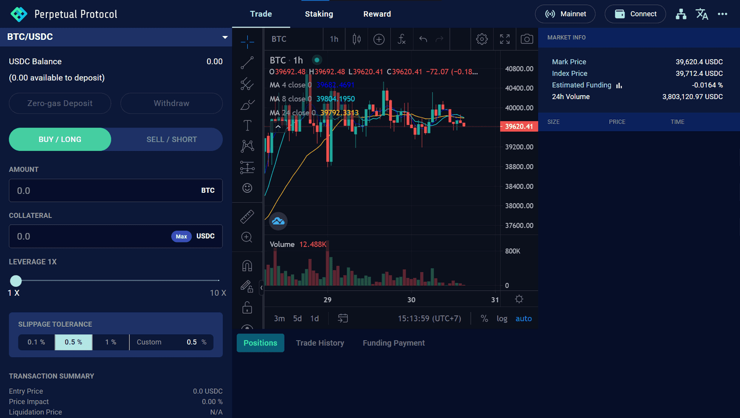Click the TradingView logo on chart

point(278,221)
